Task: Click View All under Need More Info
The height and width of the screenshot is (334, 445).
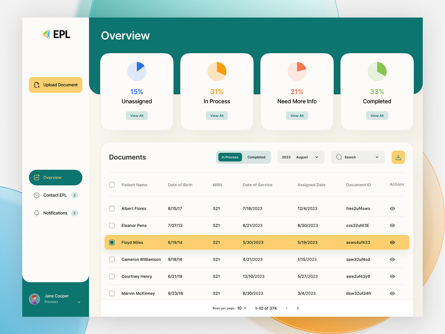Action: pyautogui.click(x=297, y=115)
